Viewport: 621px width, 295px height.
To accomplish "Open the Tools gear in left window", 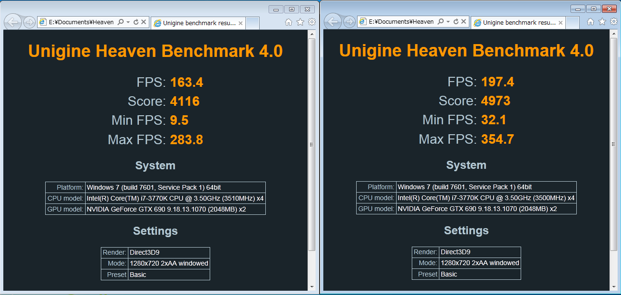I will 312,22.
